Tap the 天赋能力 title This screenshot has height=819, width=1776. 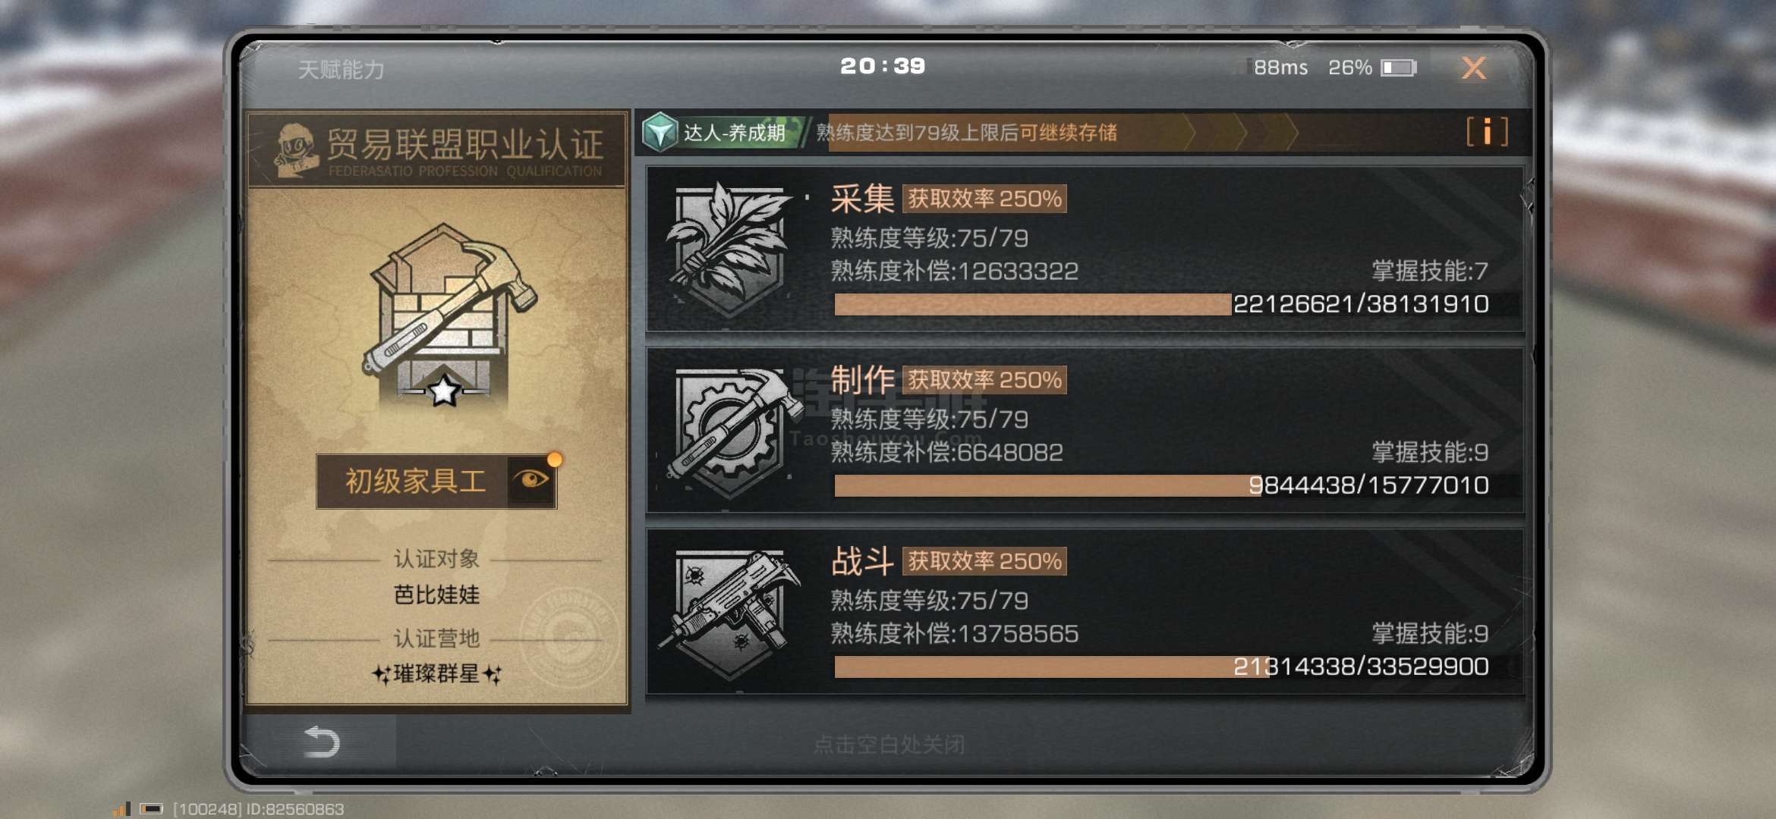click(x=341, y=70)
